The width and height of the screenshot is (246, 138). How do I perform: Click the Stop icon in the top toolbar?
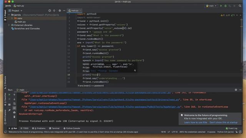(x=234, y=6)
